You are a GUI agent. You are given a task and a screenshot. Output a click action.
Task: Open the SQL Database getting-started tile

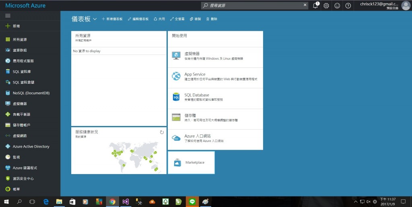pos(215,99)
